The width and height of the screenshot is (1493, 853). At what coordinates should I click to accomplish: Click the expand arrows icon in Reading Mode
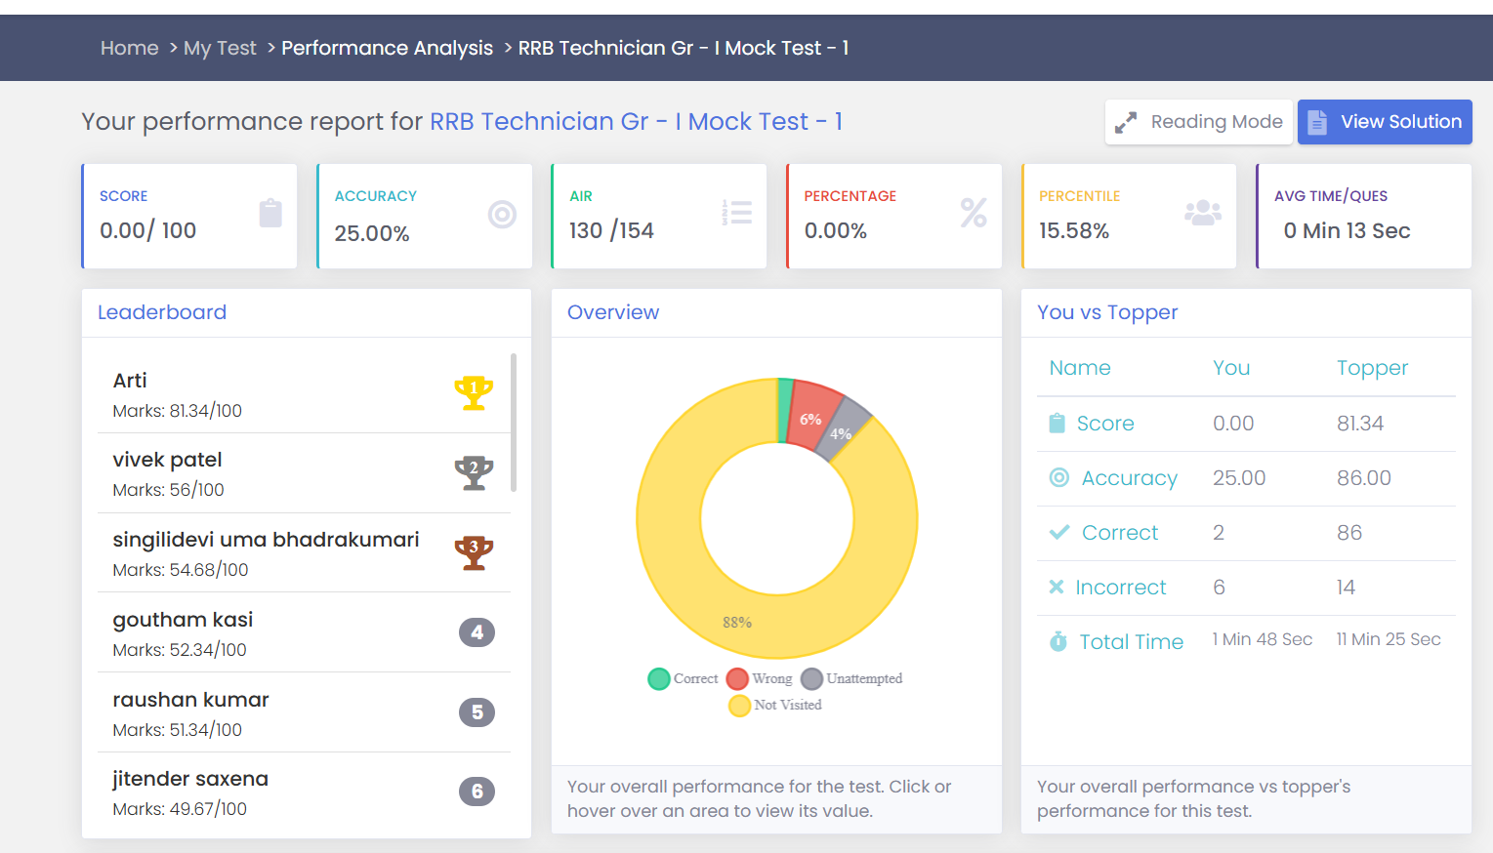coord(1126,123)
